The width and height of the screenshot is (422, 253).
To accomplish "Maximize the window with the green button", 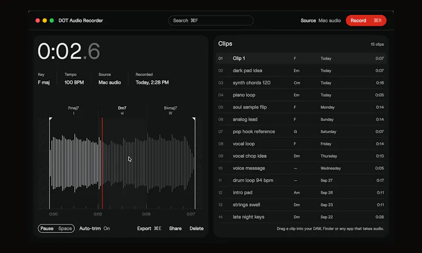I will tap(52, 21).
